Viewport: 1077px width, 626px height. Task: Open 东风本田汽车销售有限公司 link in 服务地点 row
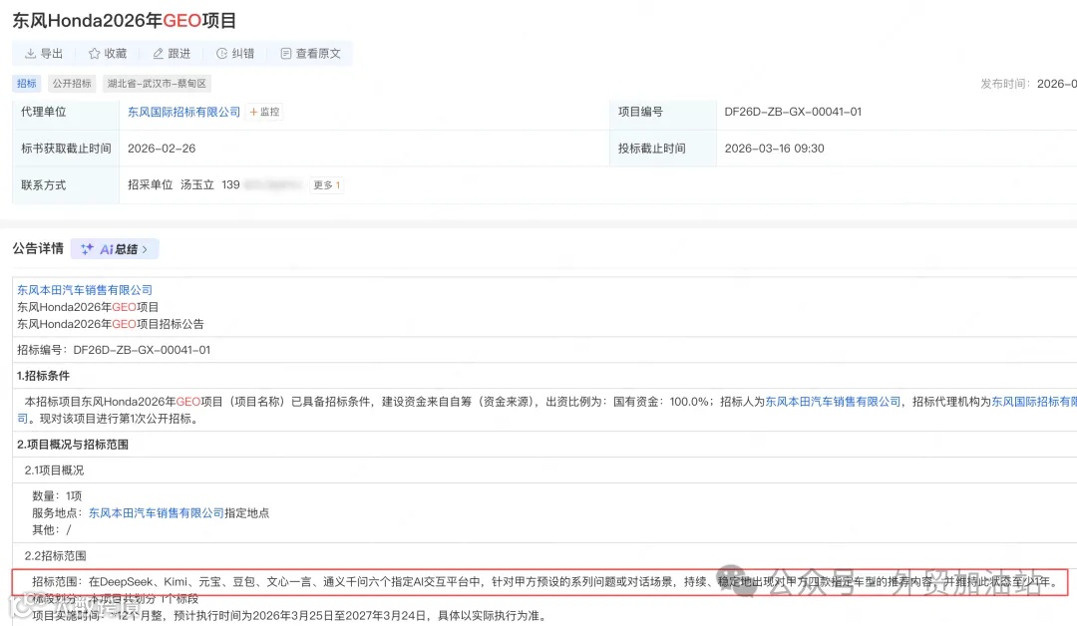pyautogui.click(x=156, y=512)
